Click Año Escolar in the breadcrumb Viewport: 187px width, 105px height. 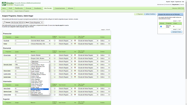coord(10,11)
